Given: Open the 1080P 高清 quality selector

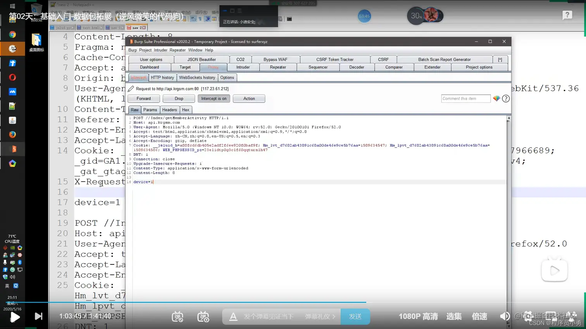Looking at the screenshot, I should tap(418, 317).
